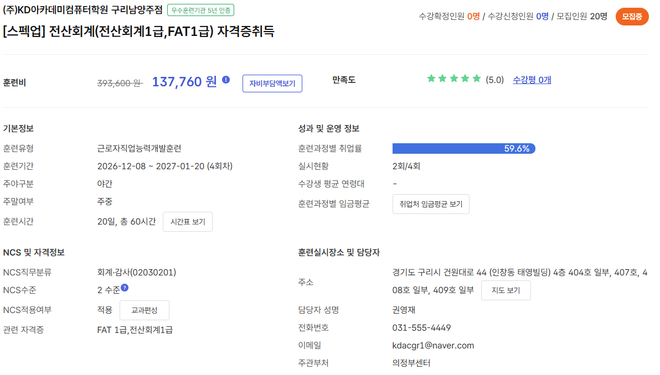Click the original price 393,600 원

[120, 83]
